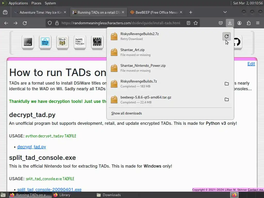This screenshot has height=198, width=264.
Task: Click the site padlock icon
Action: click(57, 23)
